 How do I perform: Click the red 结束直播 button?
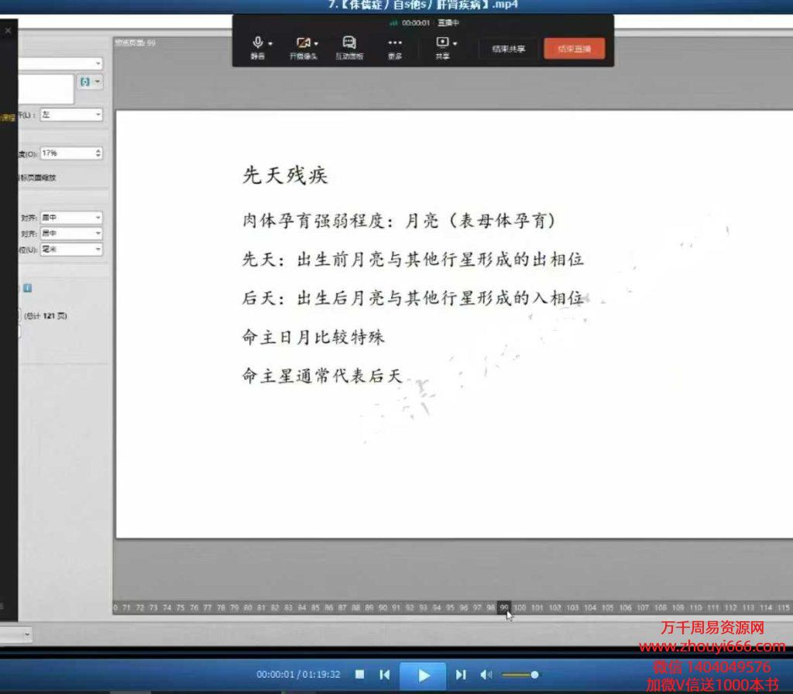(x=574, y=49)
